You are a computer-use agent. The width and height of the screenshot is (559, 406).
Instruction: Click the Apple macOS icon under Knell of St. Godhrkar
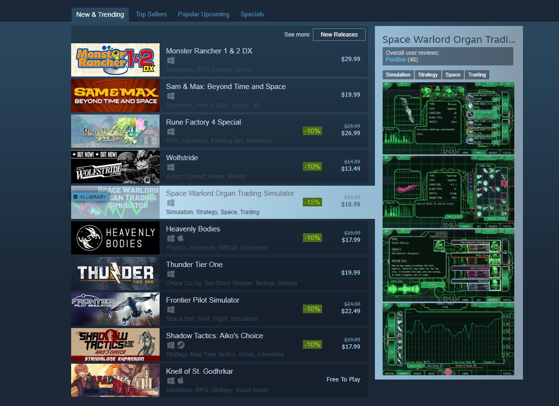(180, 381)
